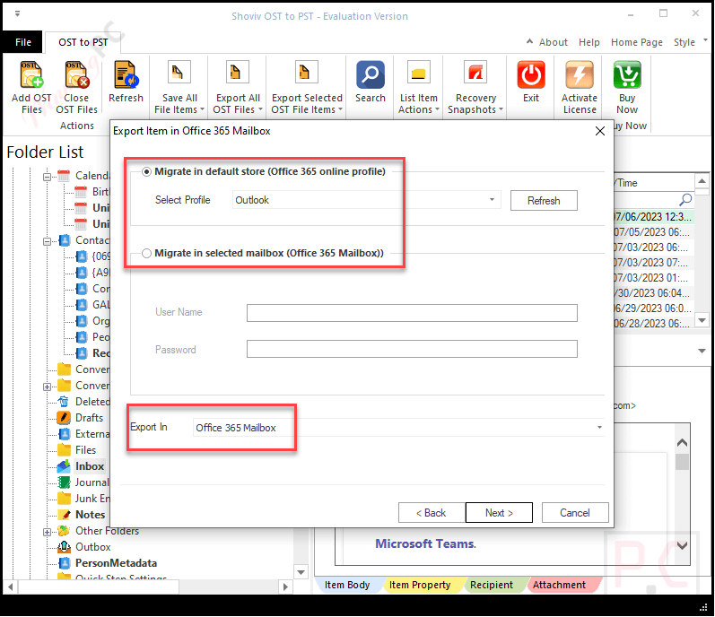
Task: Click the search magnifier in list header
Action: (x=685, y=199)
